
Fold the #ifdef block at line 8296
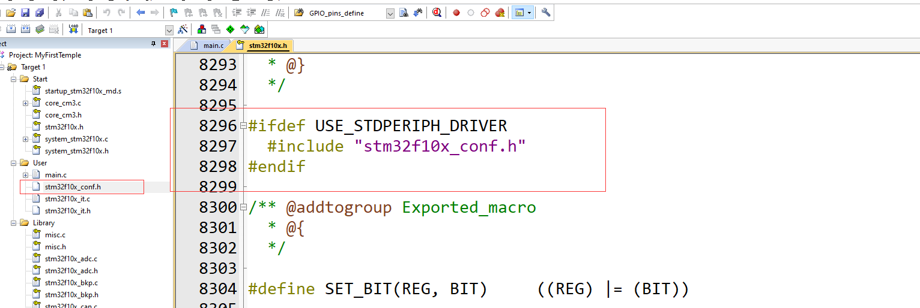pyautogui.click(x=243, y=126)
